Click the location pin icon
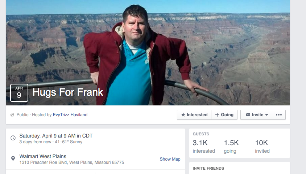This screenshot has width=306, height=174. [13, 158]
